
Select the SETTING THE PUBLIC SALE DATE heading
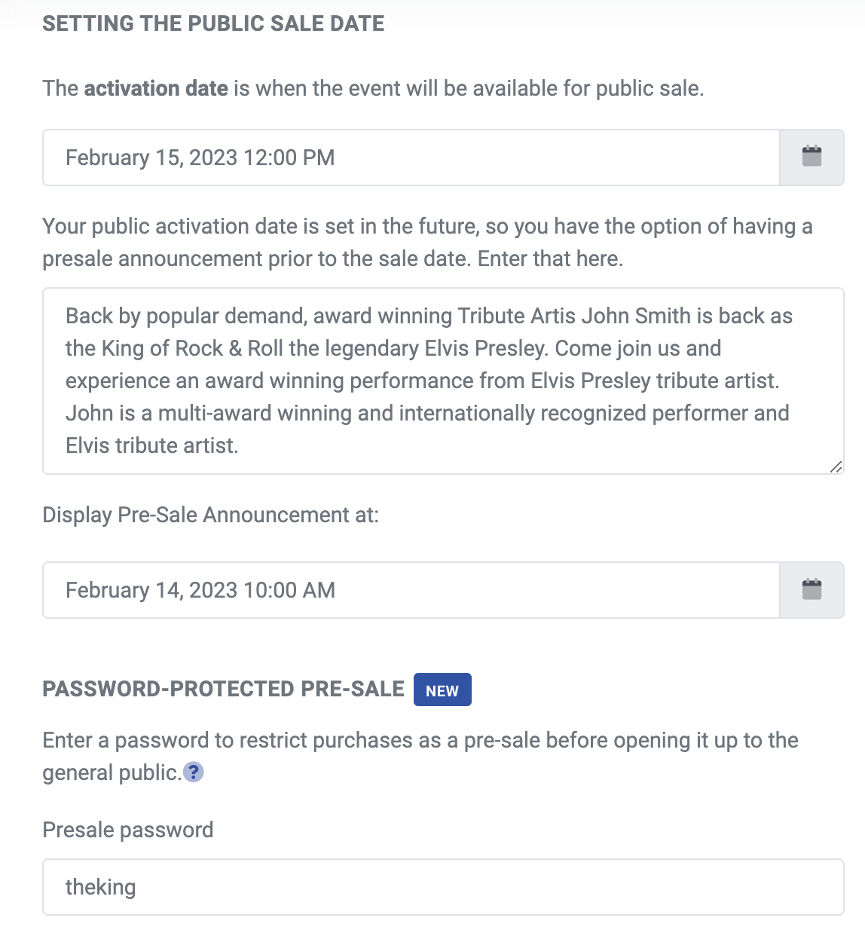click(x=213, y=23)
